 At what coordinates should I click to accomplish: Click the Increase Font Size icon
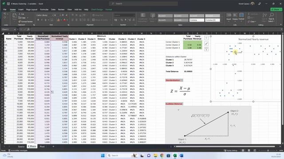[63, 15]
